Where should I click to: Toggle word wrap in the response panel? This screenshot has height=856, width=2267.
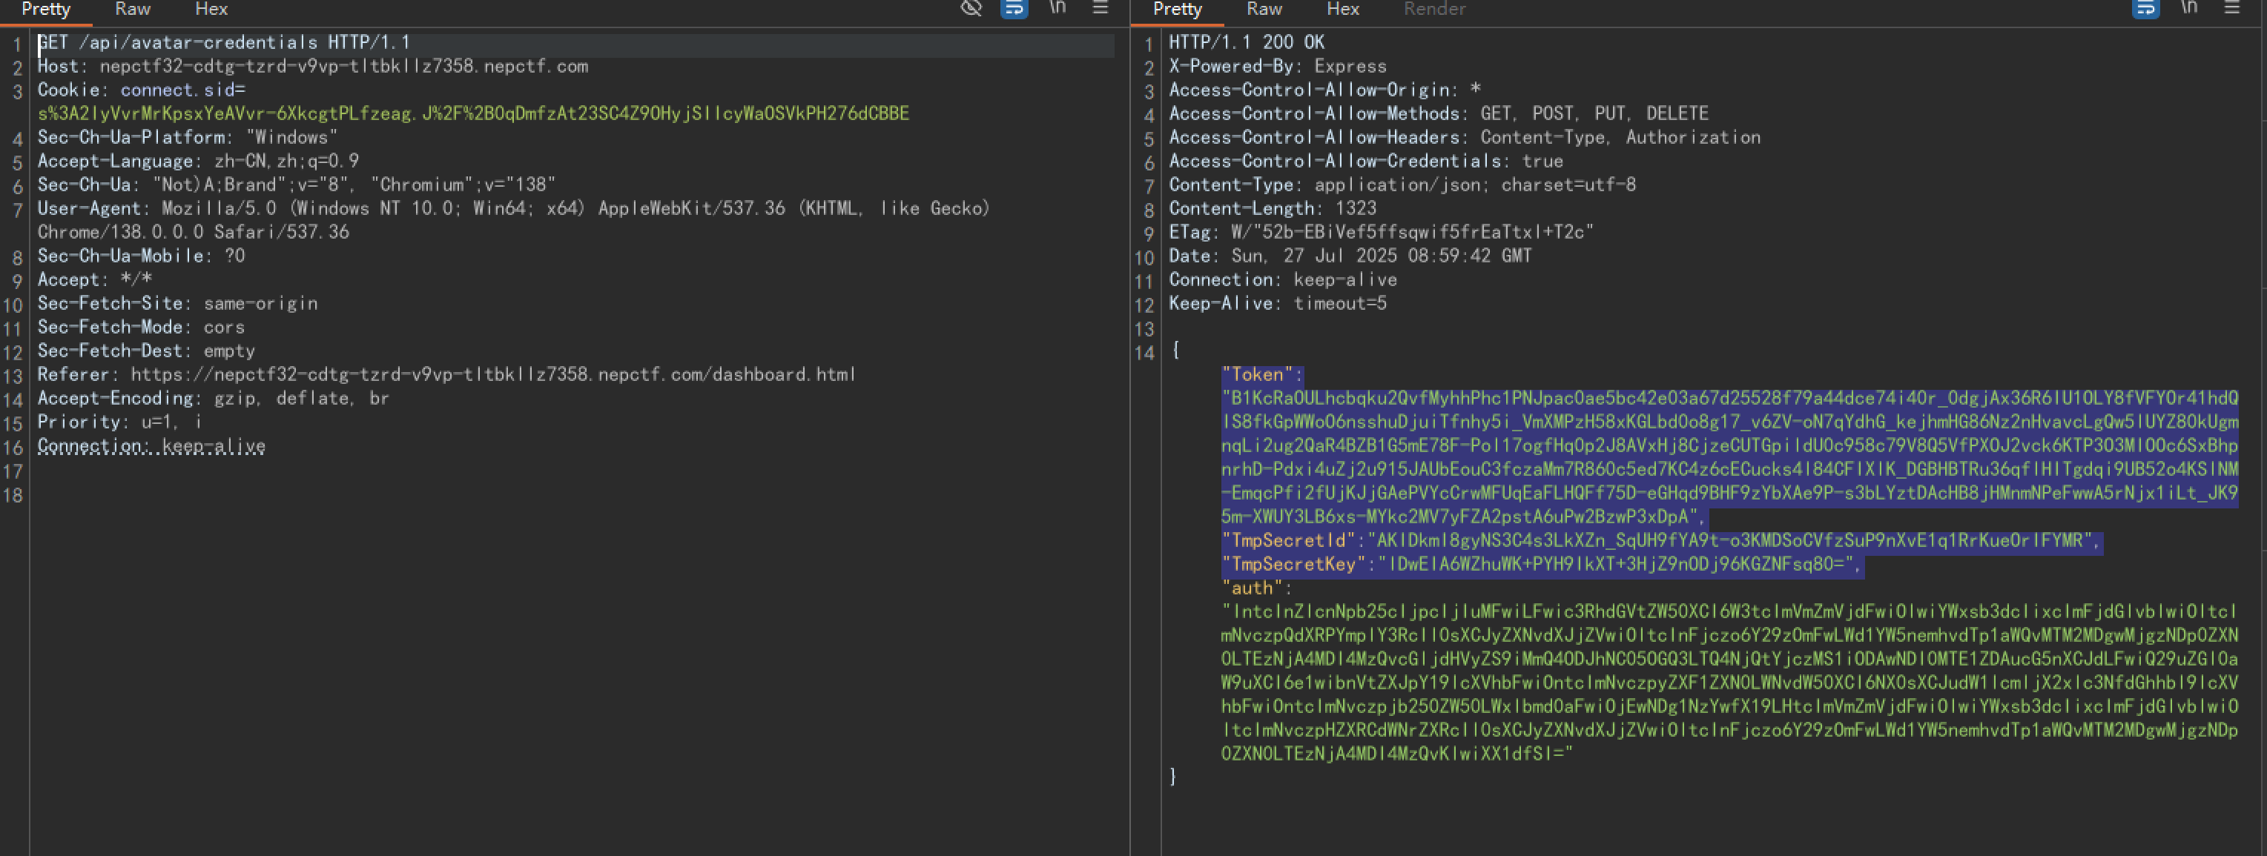point(2145,8)
